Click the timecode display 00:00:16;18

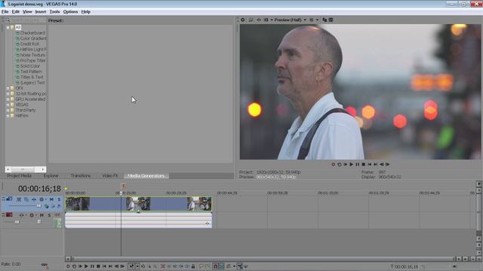[x=39, y=189]
